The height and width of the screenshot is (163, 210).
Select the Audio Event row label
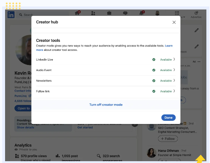pyautogui.click(x=44, y=70)
